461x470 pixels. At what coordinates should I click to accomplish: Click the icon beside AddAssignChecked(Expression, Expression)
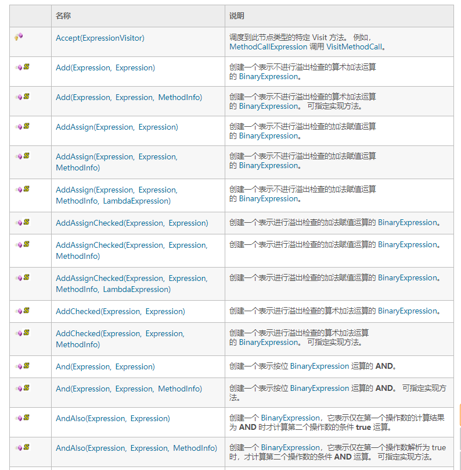[x=23, y=222]
